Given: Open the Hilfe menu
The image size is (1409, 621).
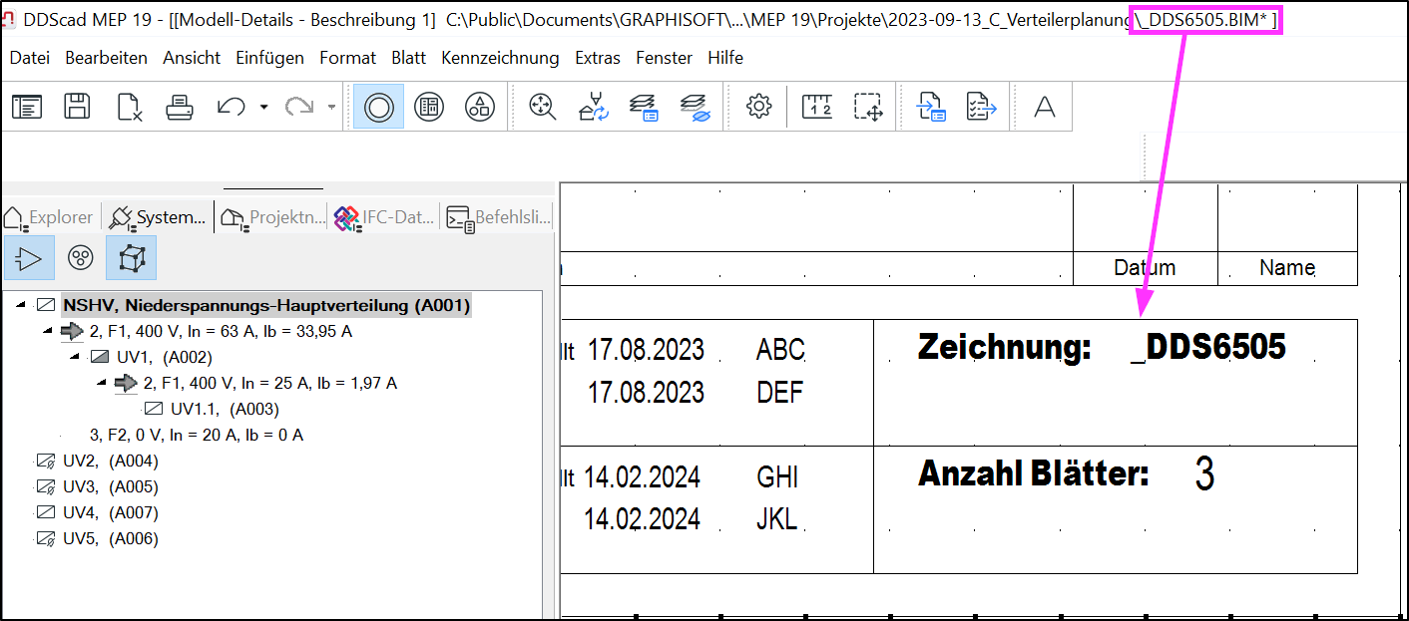Looking at the screenshot, I should (x=725, y=58).
